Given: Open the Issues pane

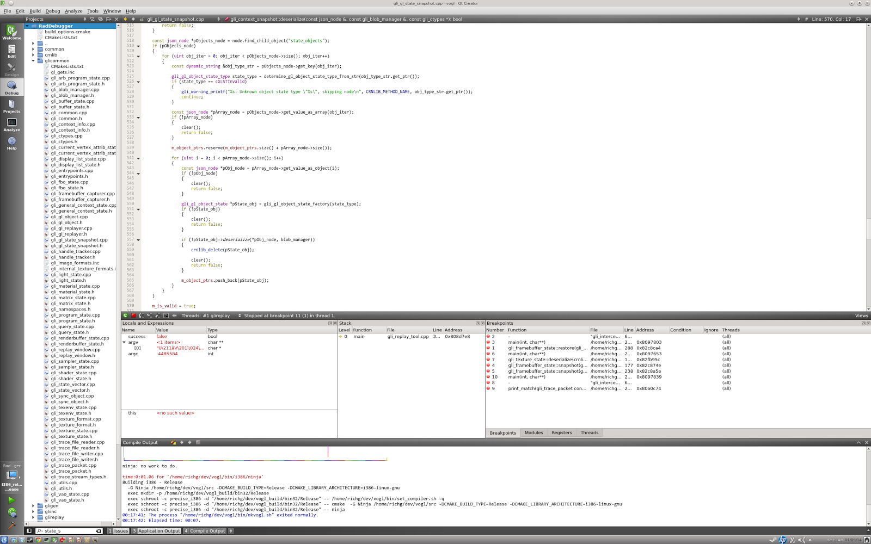Looking at the screenshot, I should pos(119,531).
